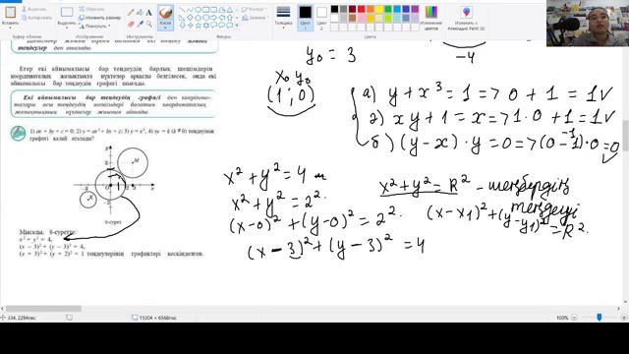629x354 pixels.
Task: Open the Thickness (Толщина) dropdown arrow
Action: click(283, 28)
